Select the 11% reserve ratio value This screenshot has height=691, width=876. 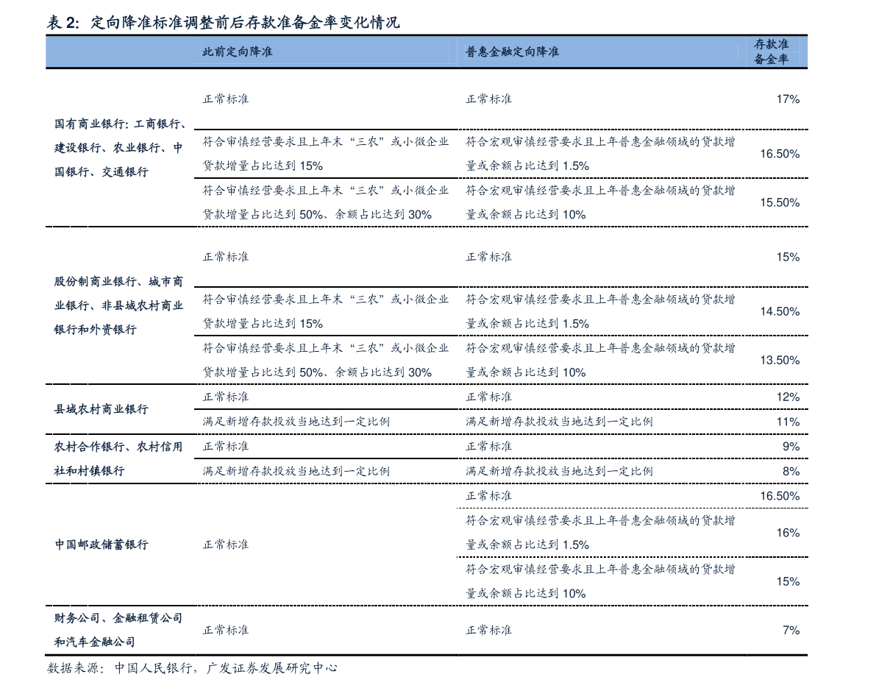[x=788, y=422]
